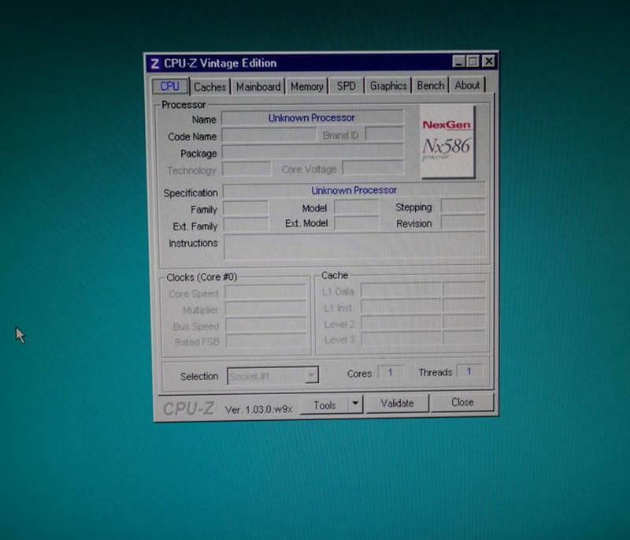The height and width of the screenshot is (540, 630).
Task: Click the Brand ID field
Action: click(384, 134)
